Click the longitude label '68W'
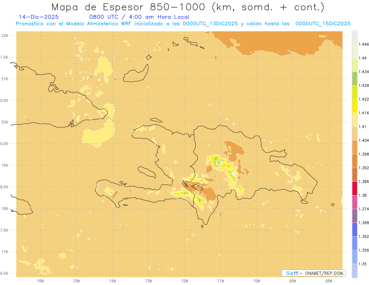 coord(329,281)
